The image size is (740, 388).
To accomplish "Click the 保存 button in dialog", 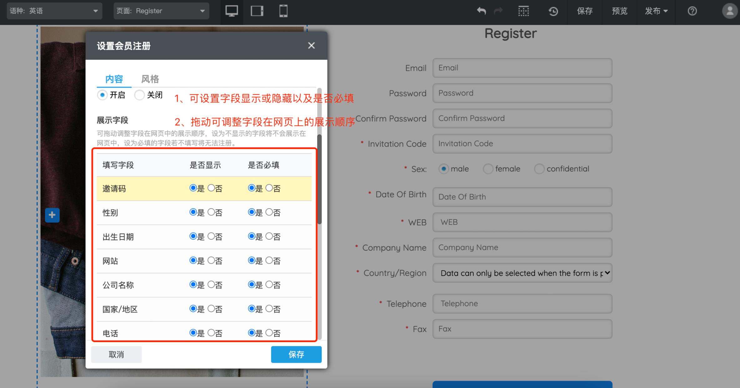I will 296,354.
